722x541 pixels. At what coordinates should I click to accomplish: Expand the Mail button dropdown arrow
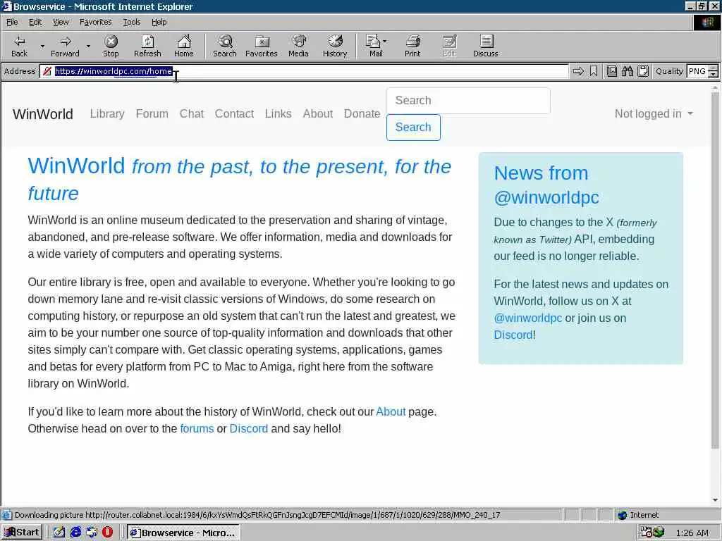point(385,42)
